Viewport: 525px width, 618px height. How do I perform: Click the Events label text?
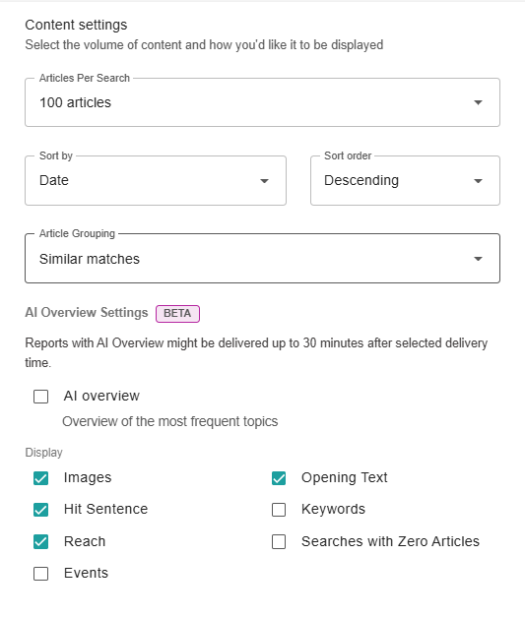click(86, 573)
